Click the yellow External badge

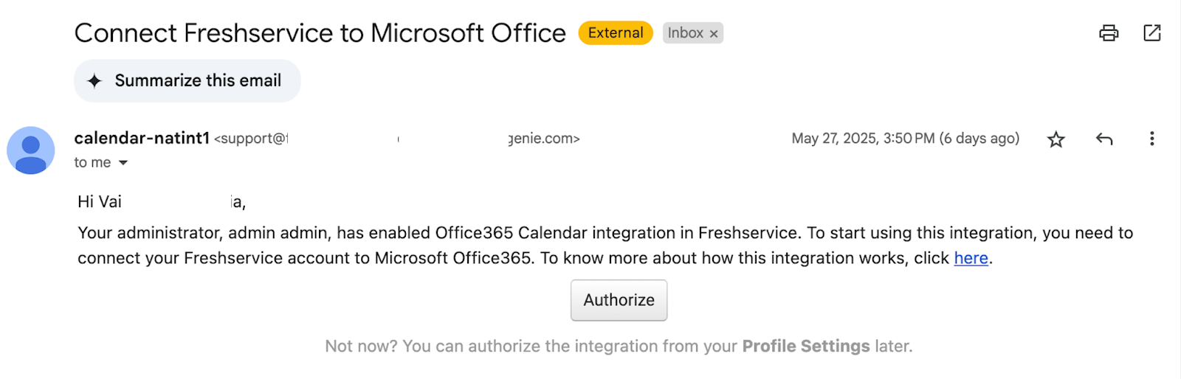click(x=615, y=33)
